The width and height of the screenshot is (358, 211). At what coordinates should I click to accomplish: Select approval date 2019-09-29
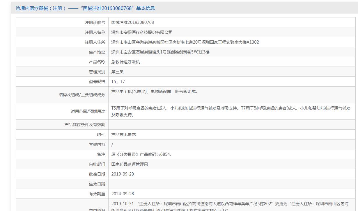(123, 174)
